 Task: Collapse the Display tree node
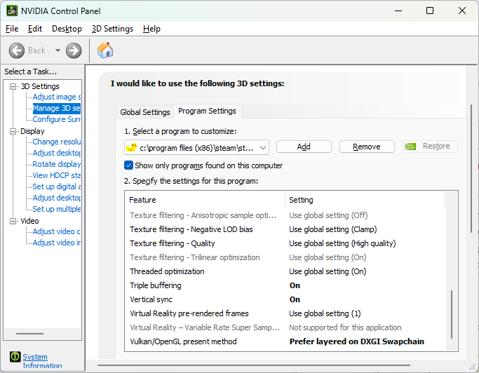click(x=13, y=131)
